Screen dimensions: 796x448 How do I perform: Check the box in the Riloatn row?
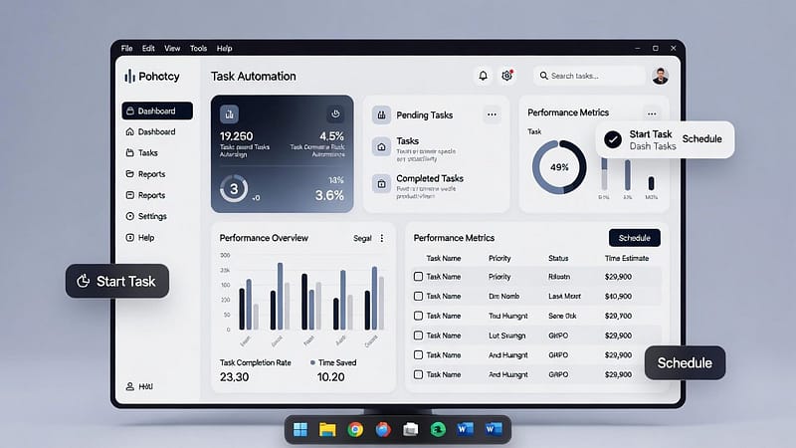(x=418, y=277)
